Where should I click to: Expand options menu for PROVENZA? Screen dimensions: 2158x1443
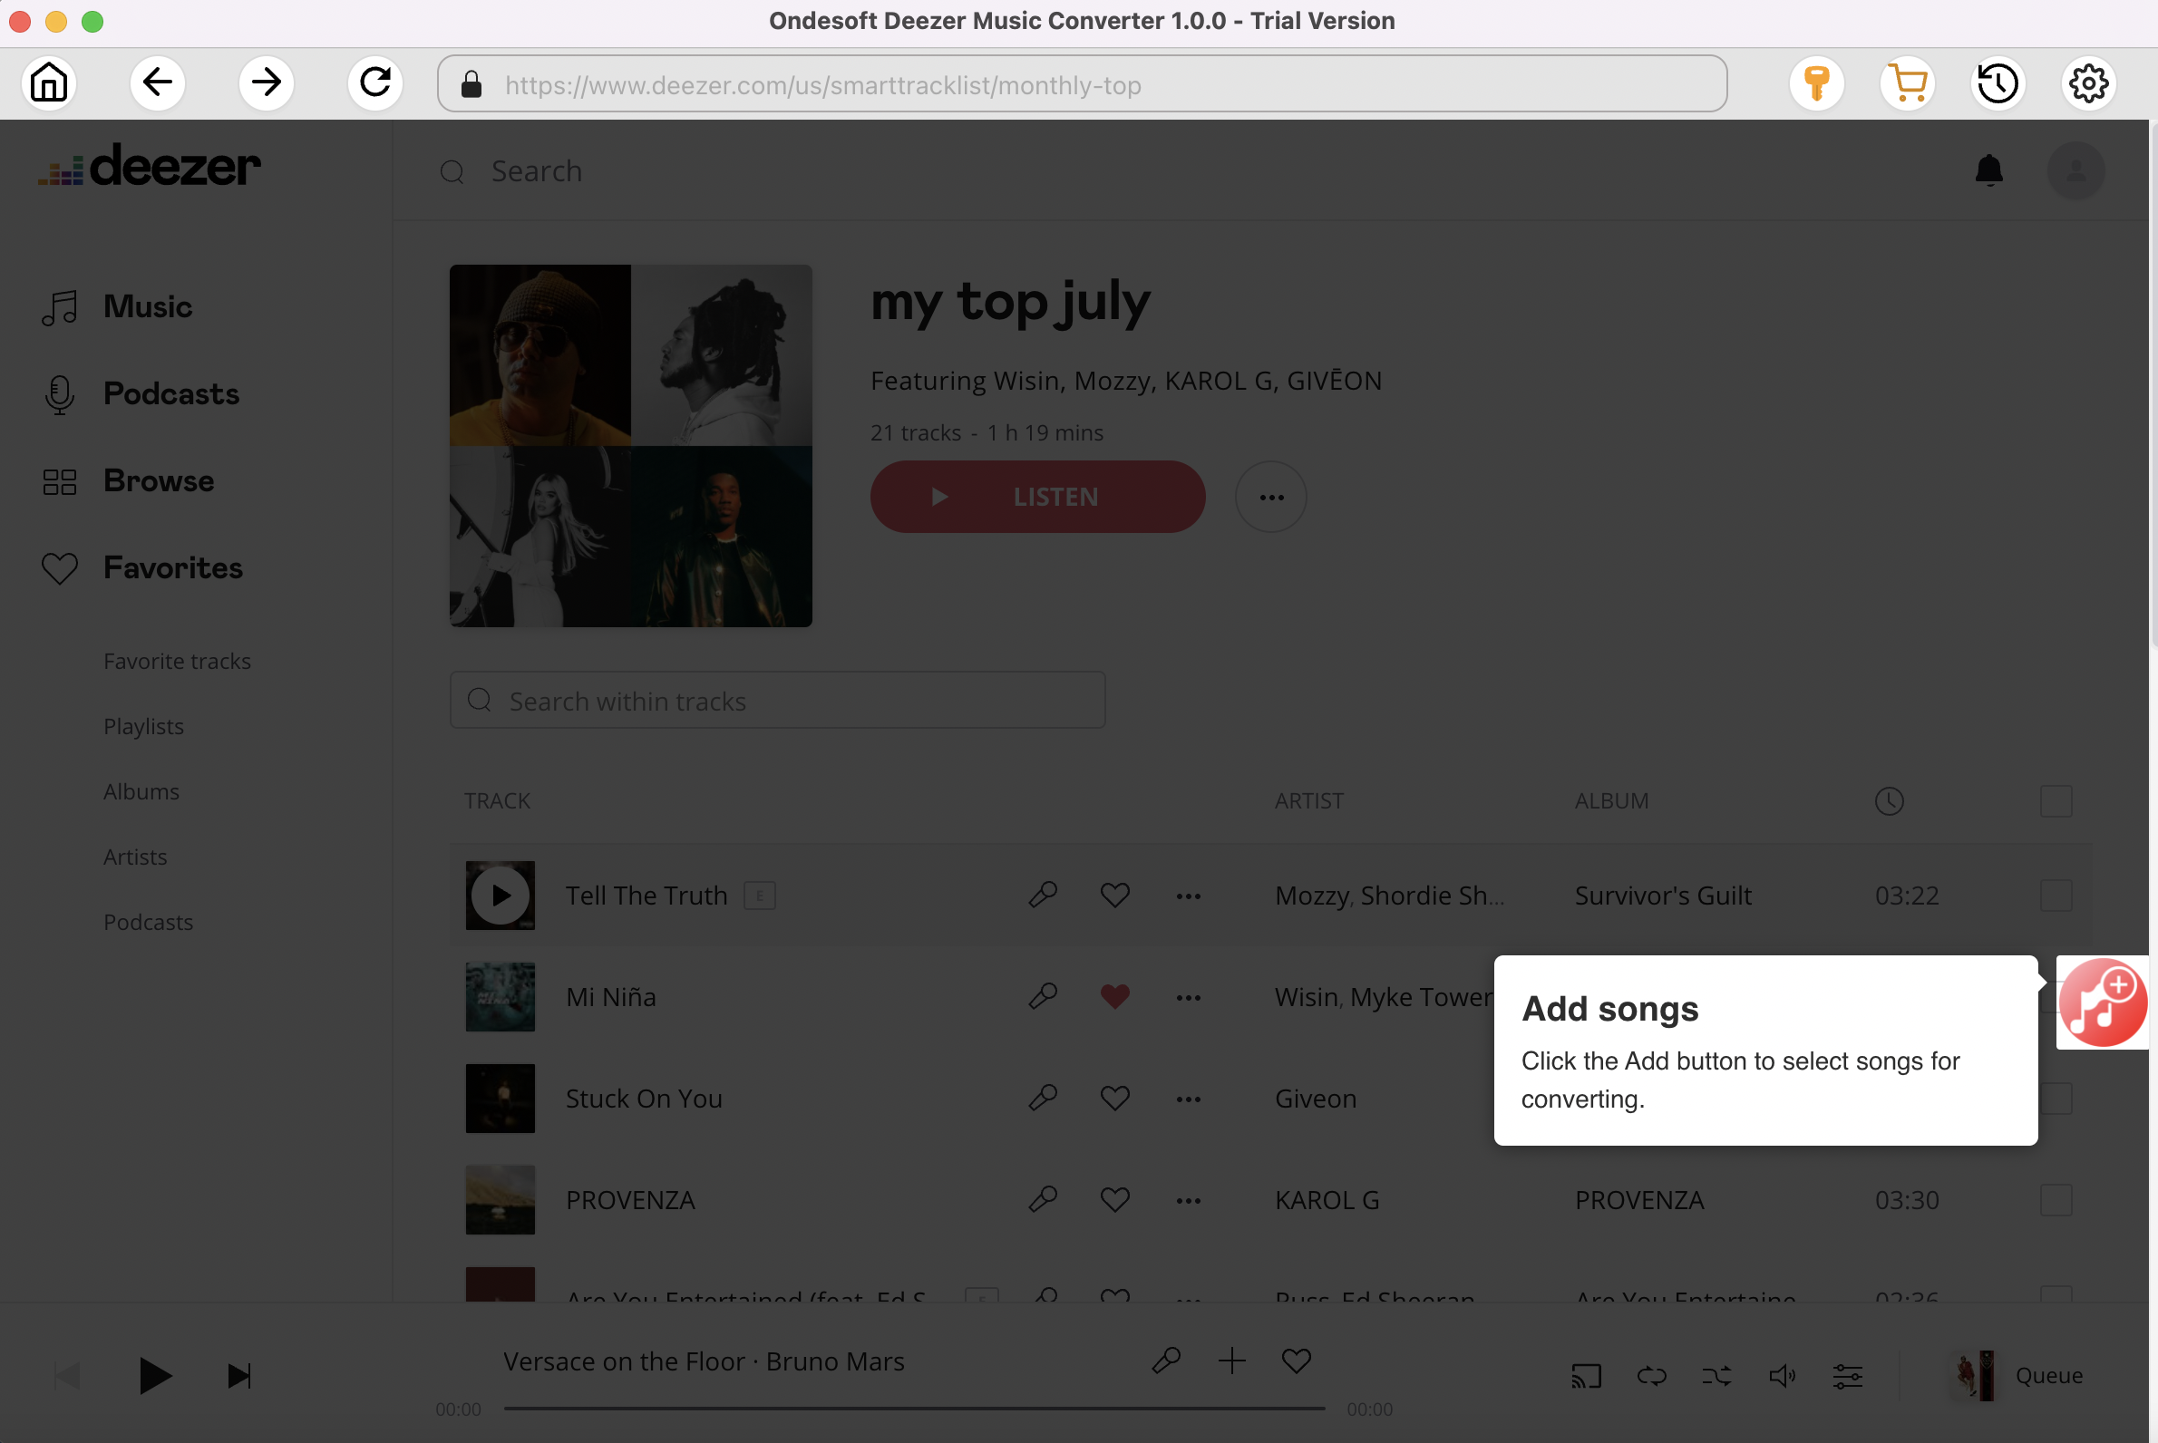(x=1187, y=1200)
